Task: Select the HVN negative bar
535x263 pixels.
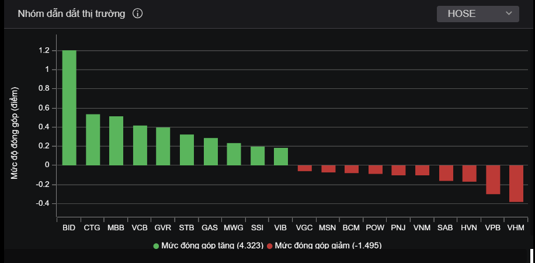Action: 470,174
